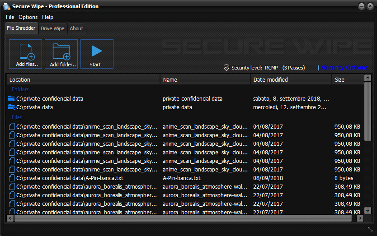Switch to the About tab
Viewport: 377px width, 236px height.
click(76, 28)
